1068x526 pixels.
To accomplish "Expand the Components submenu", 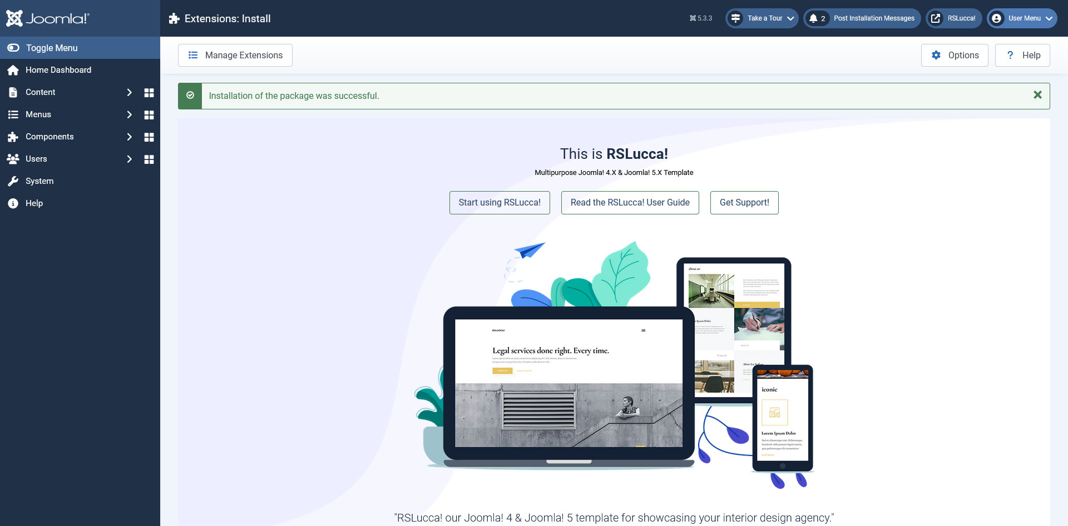I will pos(129,137).
